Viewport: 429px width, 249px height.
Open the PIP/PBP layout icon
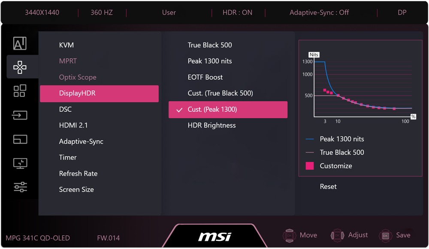pyautogui.click(x=20, y=139)
